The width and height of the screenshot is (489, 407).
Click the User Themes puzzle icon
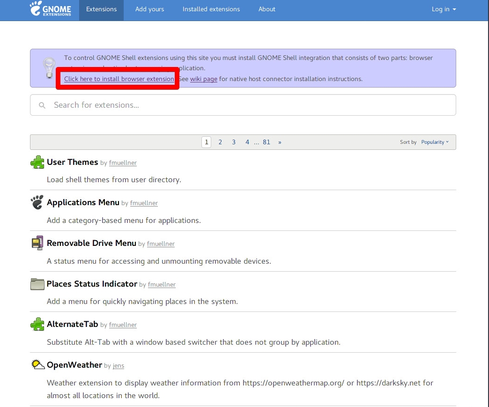[x=37, y=162]
